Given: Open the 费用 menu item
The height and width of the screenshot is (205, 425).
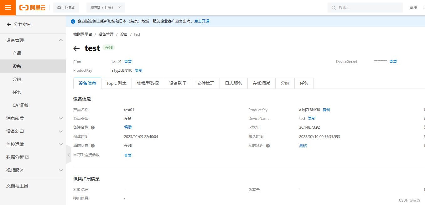Looking at the screenshot, I should (x=413, y=8).
